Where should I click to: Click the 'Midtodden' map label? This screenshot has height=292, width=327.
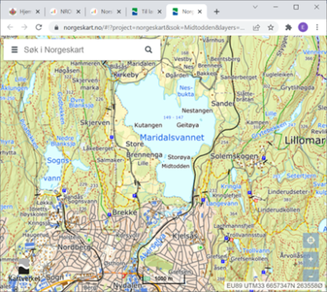tap(175, 166)
